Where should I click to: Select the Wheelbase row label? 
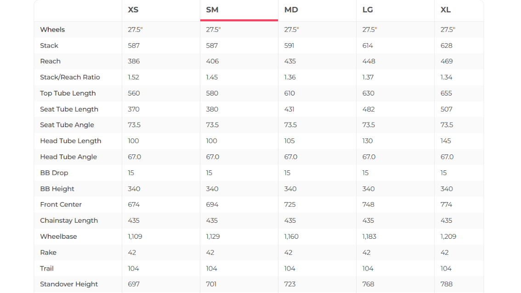[x=58, y=237]
